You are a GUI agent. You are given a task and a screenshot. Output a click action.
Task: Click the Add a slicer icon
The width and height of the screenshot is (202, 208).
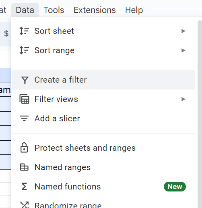click(x=24, y=118)
